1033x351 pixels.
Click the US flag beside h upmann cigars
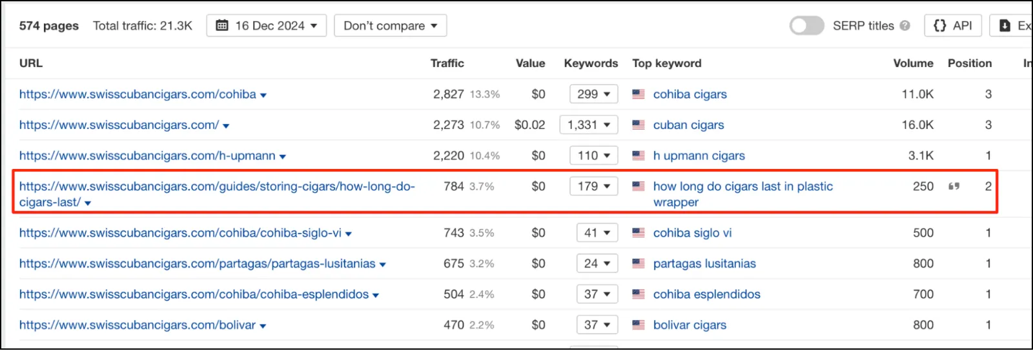(x=638, y=155)
